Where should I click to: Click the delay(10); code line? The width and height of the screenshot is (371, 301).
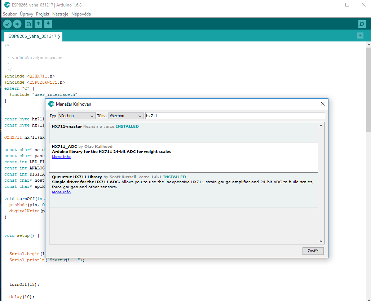click(22, 297)
